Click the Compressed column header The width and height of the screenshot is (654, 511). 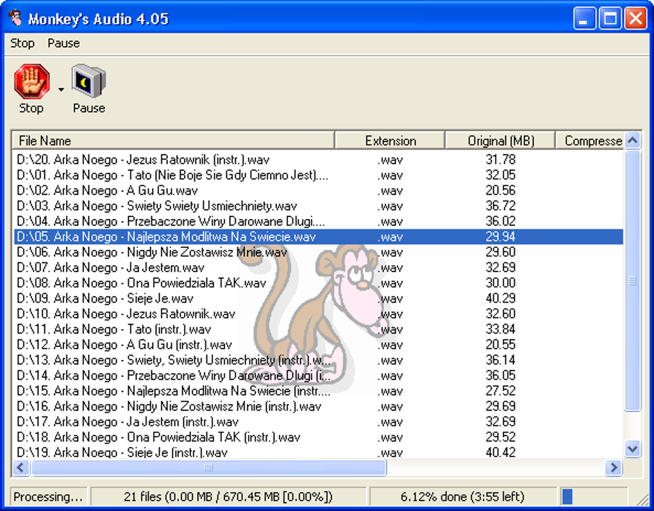point(590,141)
